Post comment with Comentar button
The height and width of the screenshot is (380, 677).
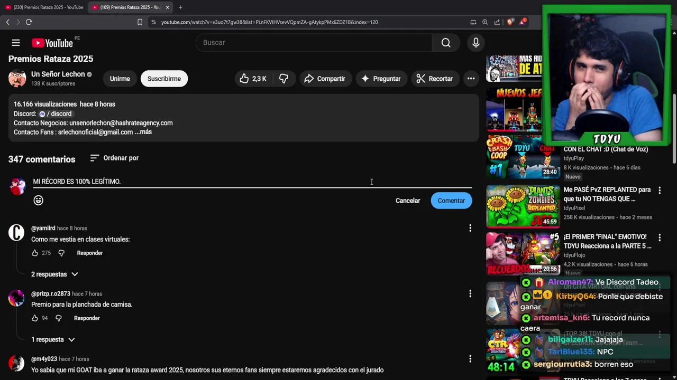[x=451, y=201]
